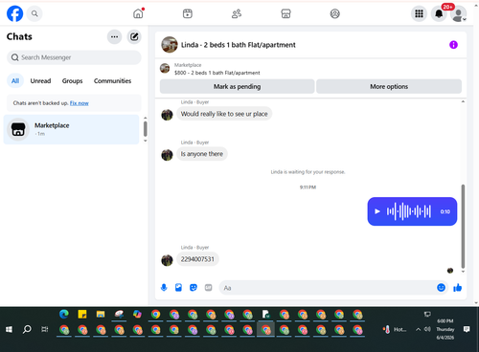Open Sticky Notes from the taskbar
479x352 pixels.
82,315
